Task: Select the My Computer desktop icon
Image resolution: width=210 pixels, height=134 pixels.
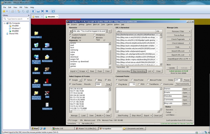Action: [47, 46]
